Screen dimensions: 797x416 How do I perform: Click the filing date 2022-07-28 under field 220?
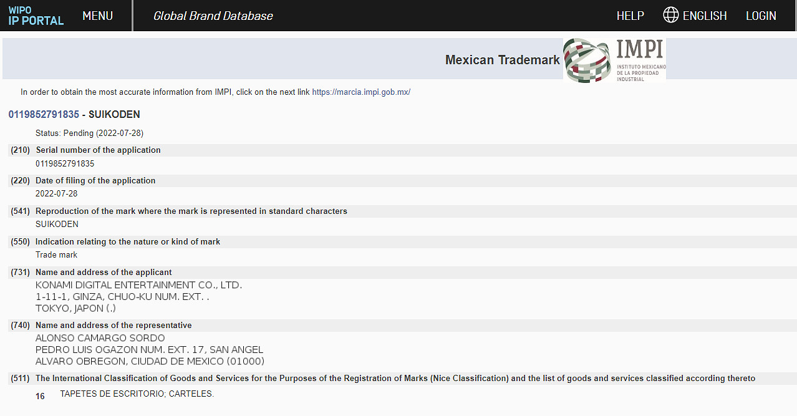(x=57, y=194)
